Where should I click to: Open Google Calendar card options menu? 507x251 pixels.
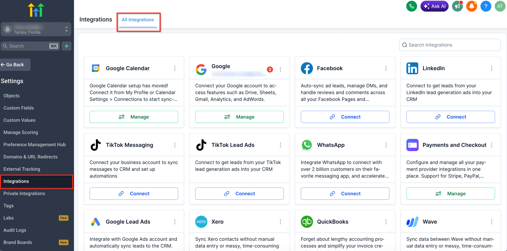175,68
